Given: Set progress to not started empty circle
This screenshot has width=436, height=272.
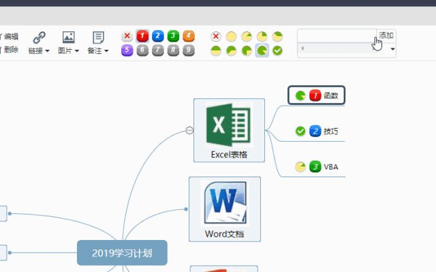Looking at the screenshot, I should tap(232, 36).
